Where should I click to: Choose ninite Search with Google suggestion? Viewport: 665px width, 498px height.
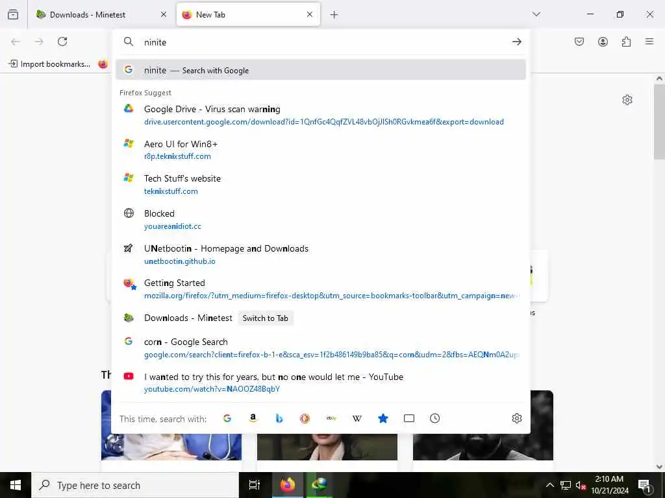click(x=321, y=70)
